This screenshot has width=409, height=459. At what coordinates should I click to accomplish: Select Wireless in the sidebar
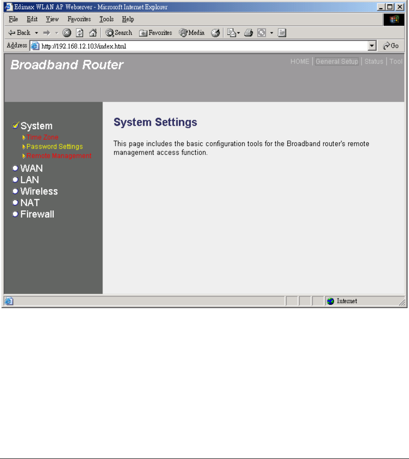[x=39, y=192]
